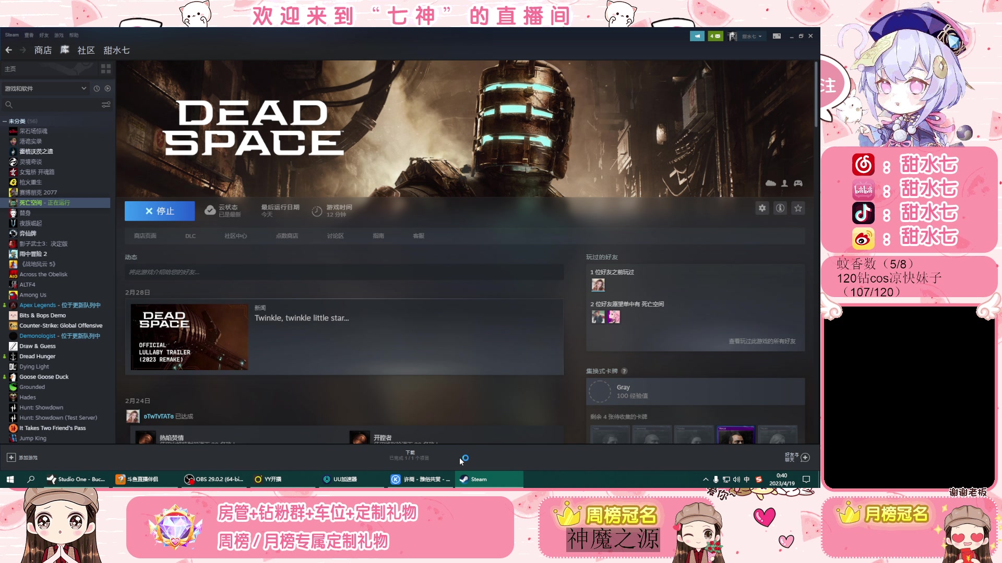Open the 指南 link

coord(378,236)
